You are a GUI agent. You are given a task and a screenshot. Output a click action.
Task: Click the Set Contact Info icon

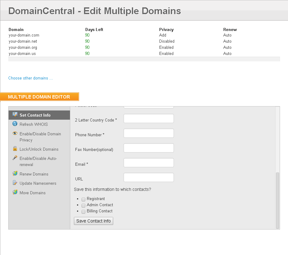point(15,114)
